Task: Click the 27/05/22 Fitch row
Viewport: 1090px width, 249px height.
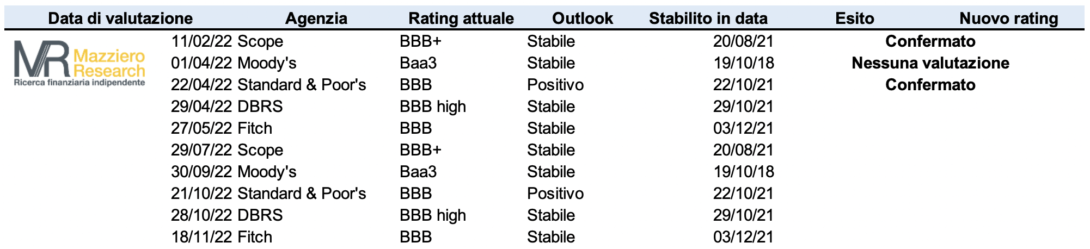Action: coord(222,128)
